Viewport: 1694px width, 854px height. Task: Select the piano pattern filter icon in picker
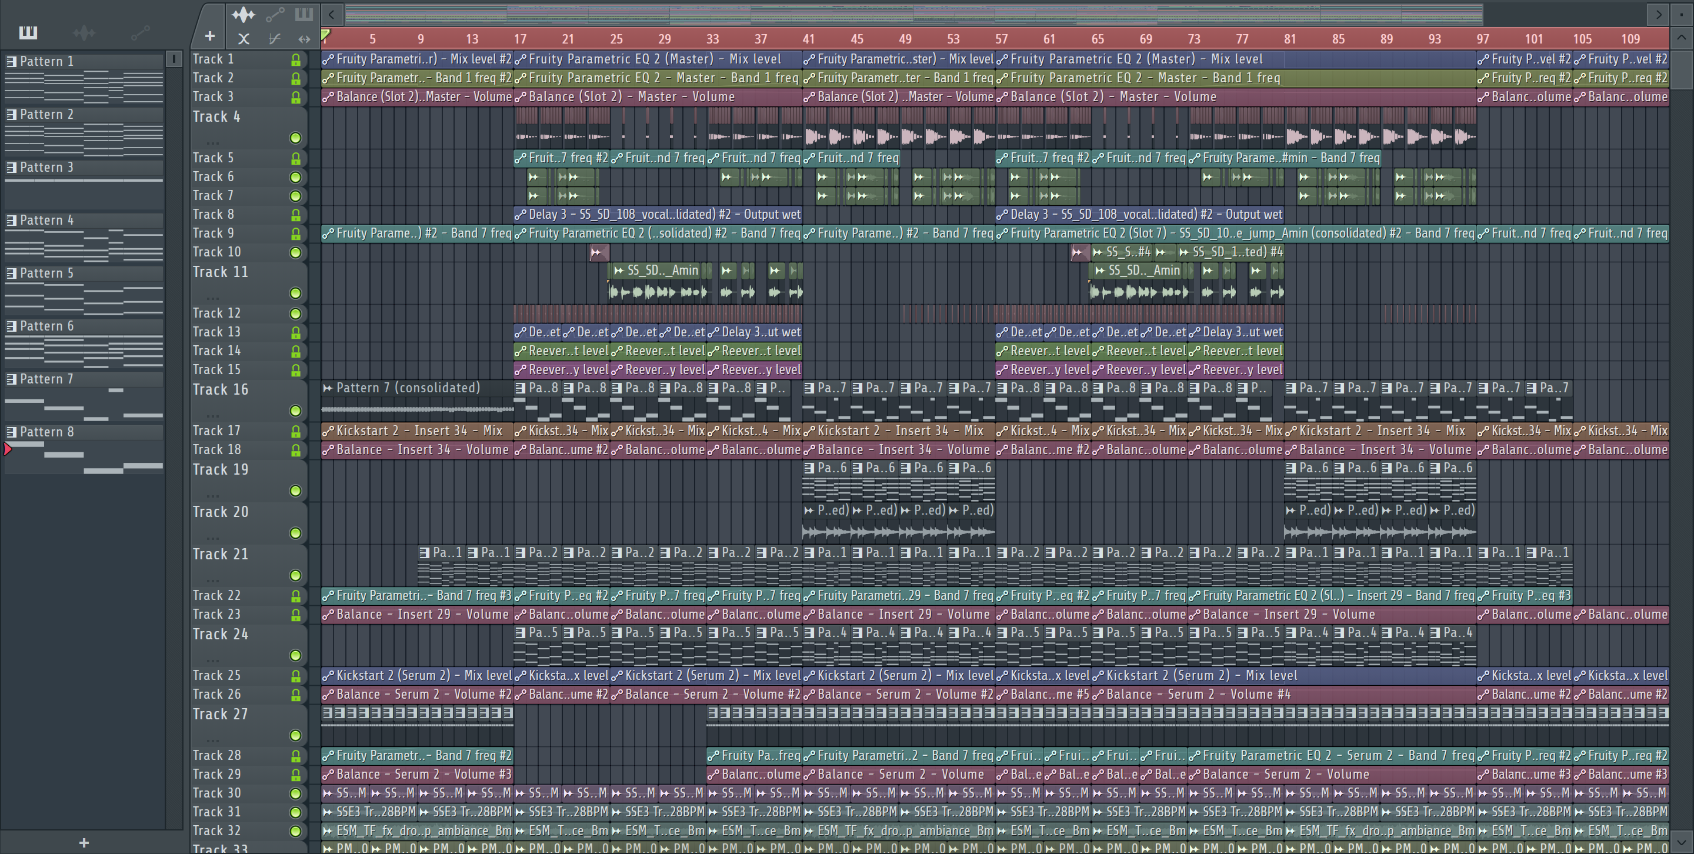(x=28, y=32)
